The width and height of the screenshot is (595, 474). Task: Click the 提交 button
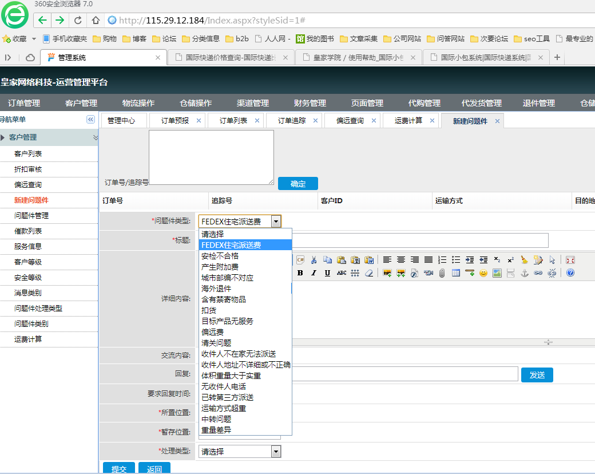point(119,468)
